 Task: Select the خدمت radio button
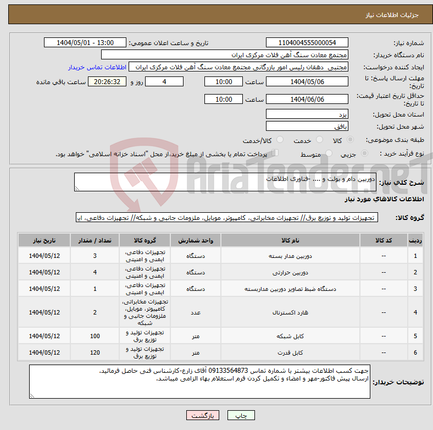click(x=319, y=140)
